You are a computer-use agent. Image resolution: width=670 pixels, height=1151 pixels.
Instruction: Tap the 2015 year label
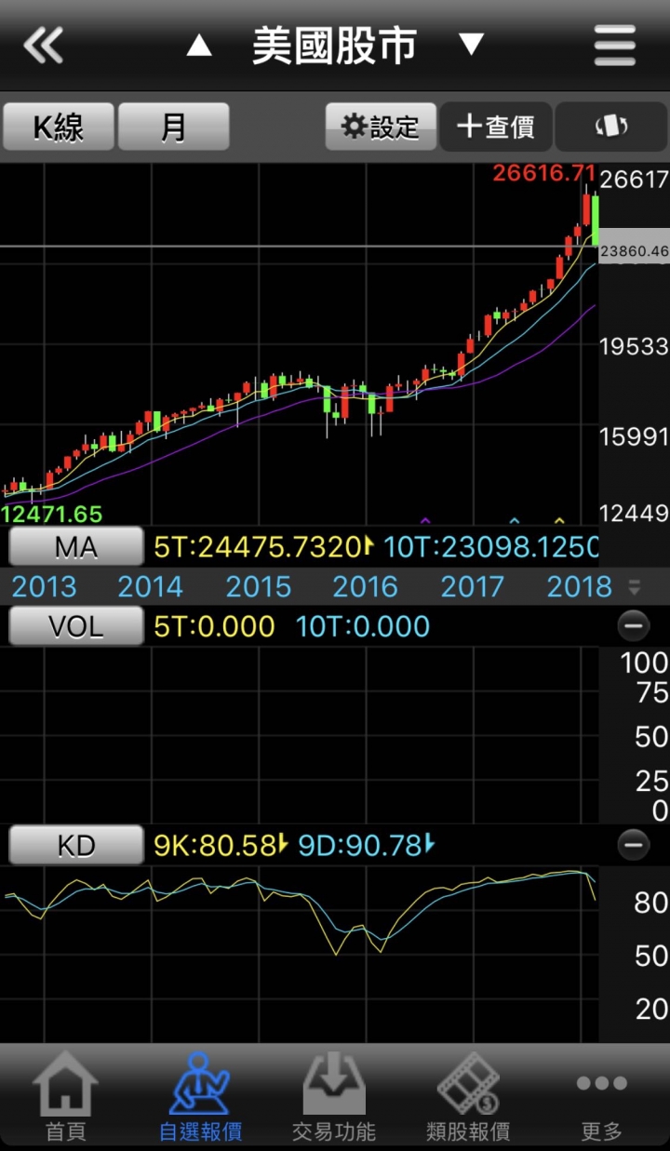[259, 587]
